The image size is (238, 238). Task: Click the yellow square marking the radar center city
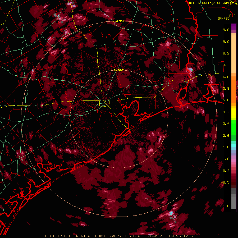click(104, 103)
